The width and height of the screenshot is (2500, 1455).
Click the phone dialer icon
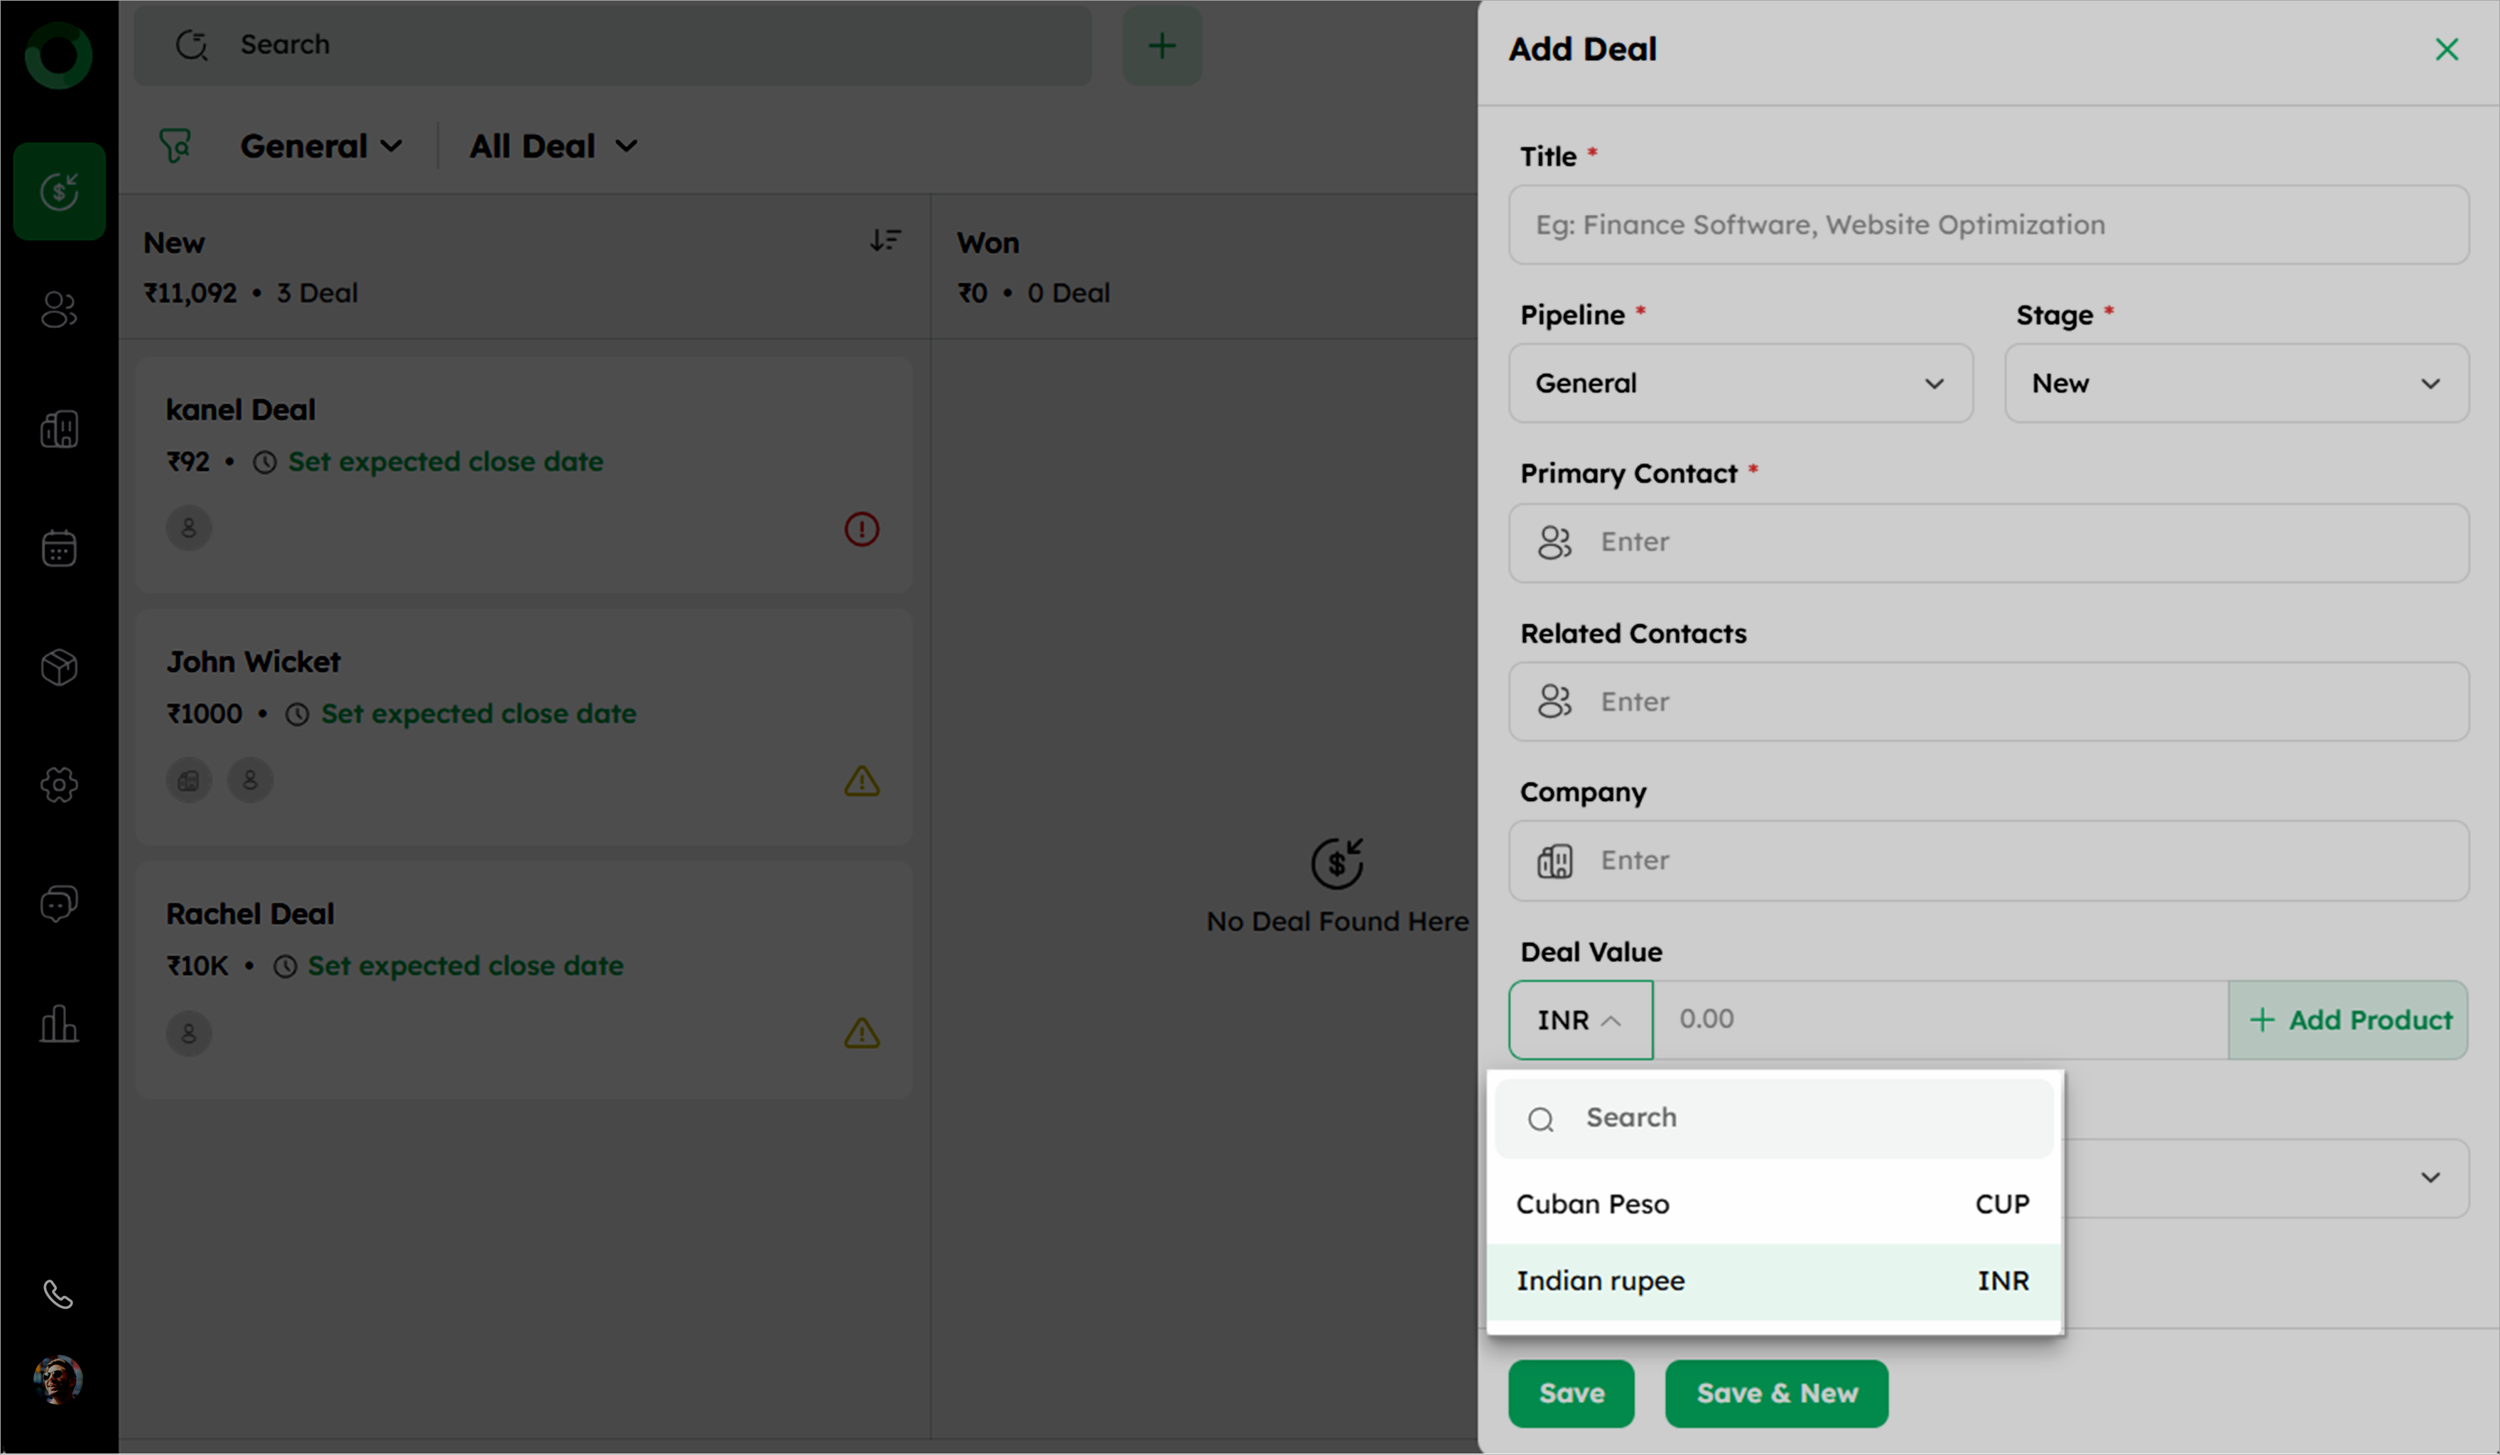point(58,1295)
